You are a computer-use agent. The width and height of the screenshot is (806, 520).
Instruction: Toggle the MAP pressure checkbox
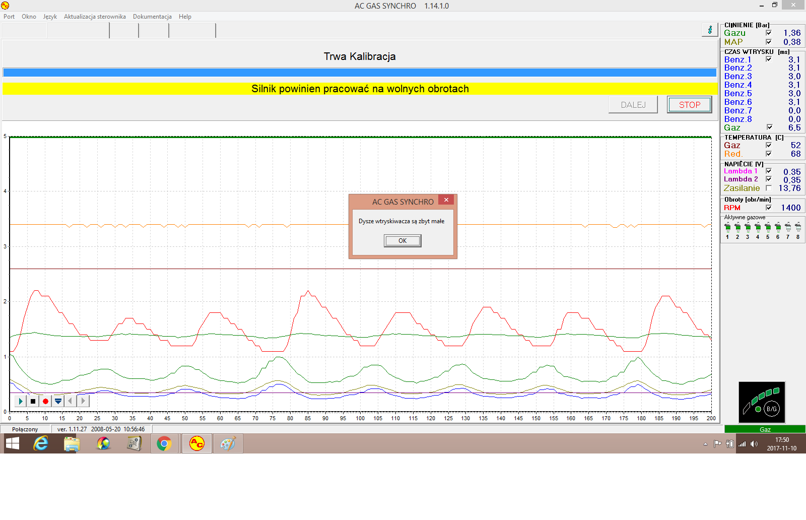coord(769,42)
